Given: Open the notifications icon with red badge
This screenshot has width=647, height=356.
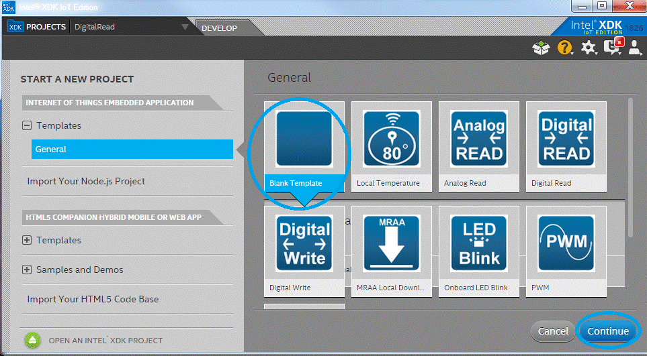Looking at the screenshot, I should point(613,46).
